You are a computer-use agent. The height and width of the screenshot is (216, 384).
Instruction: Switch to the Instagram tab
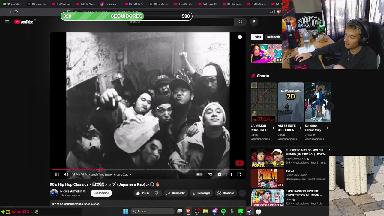[110, 4]
